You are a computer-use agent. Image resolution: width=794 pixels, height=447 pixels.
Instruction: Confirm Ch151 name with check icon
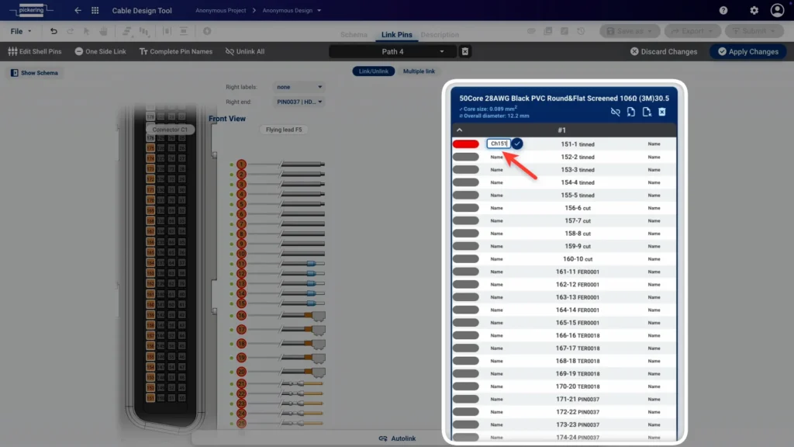[x=517, y=144]
